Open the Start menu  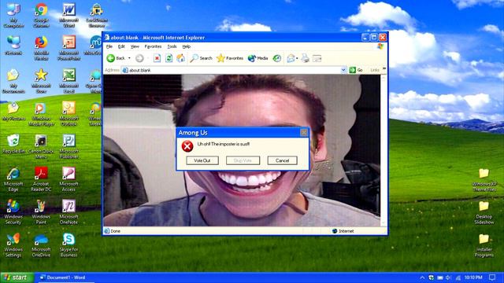coord(17,277)
